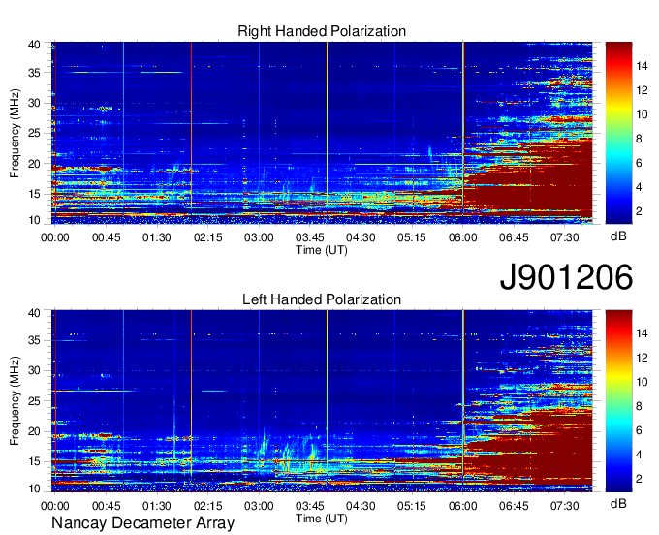Select the large 'J901206' identifier text
This screenshot has width=659, height=535.
pyautogui.click(x=566, y=276)
